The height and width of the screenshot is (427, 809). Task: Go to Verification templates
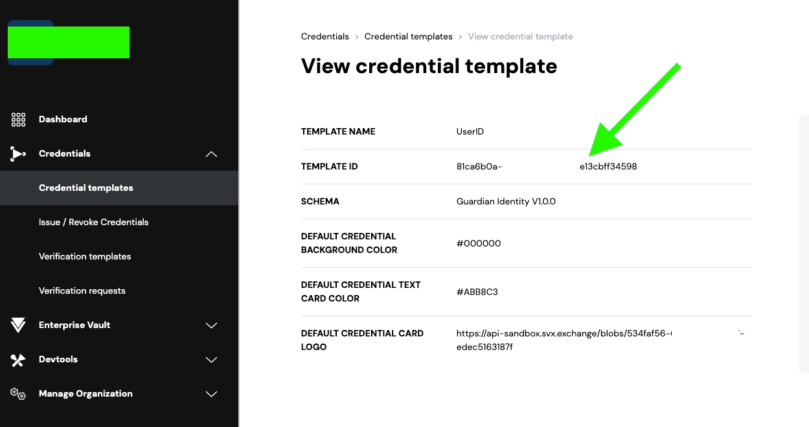click(x=85, y=256)
